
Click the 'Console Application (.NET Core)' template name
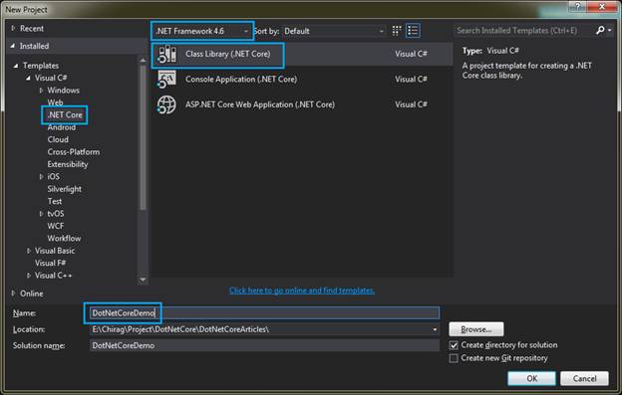241,80
